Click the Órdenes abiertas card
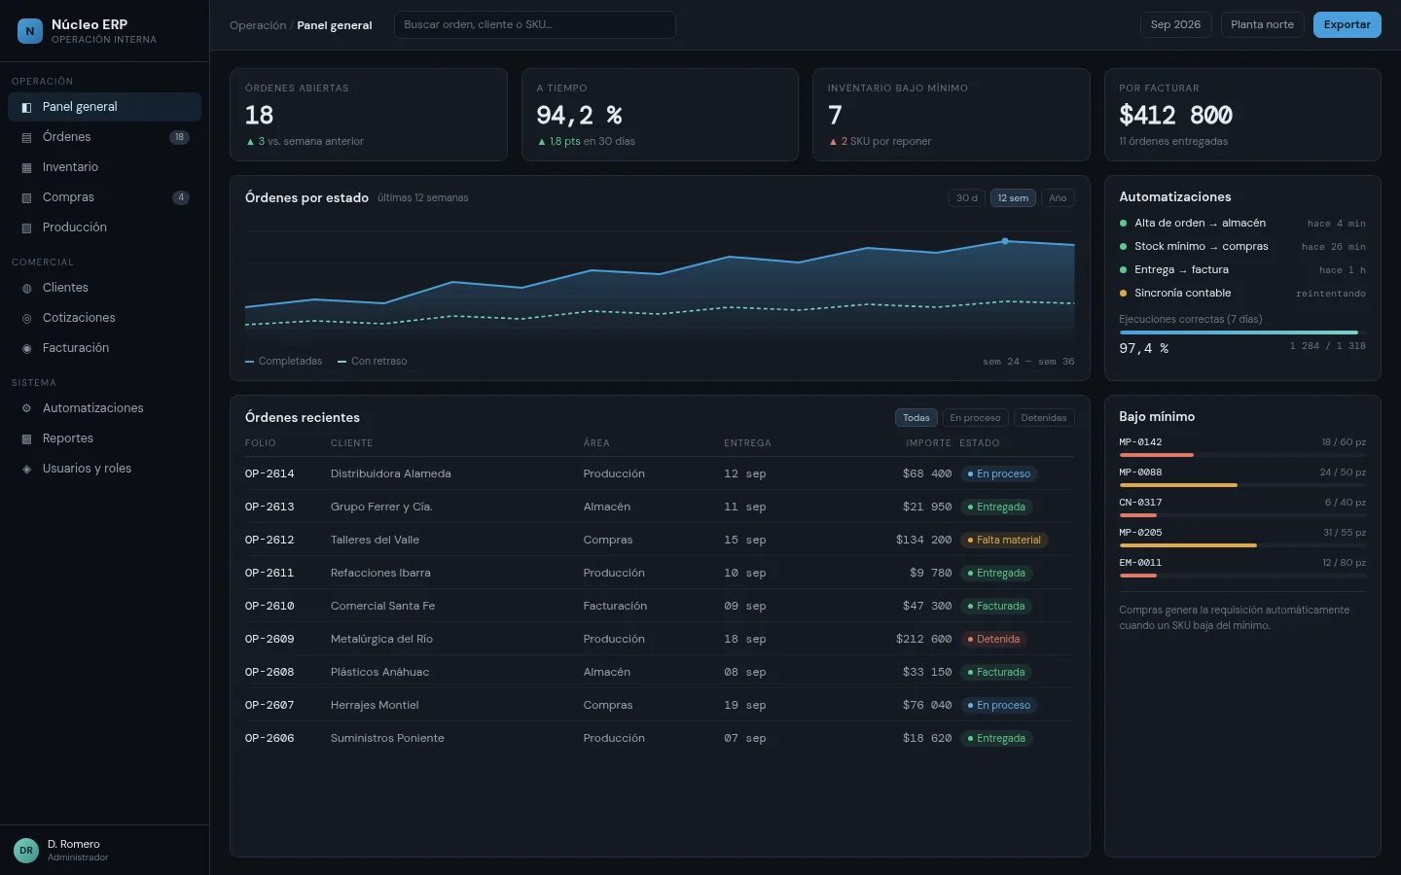This screenshot has height=875, width=1401. pyautogui.click(x=369, y=115)
